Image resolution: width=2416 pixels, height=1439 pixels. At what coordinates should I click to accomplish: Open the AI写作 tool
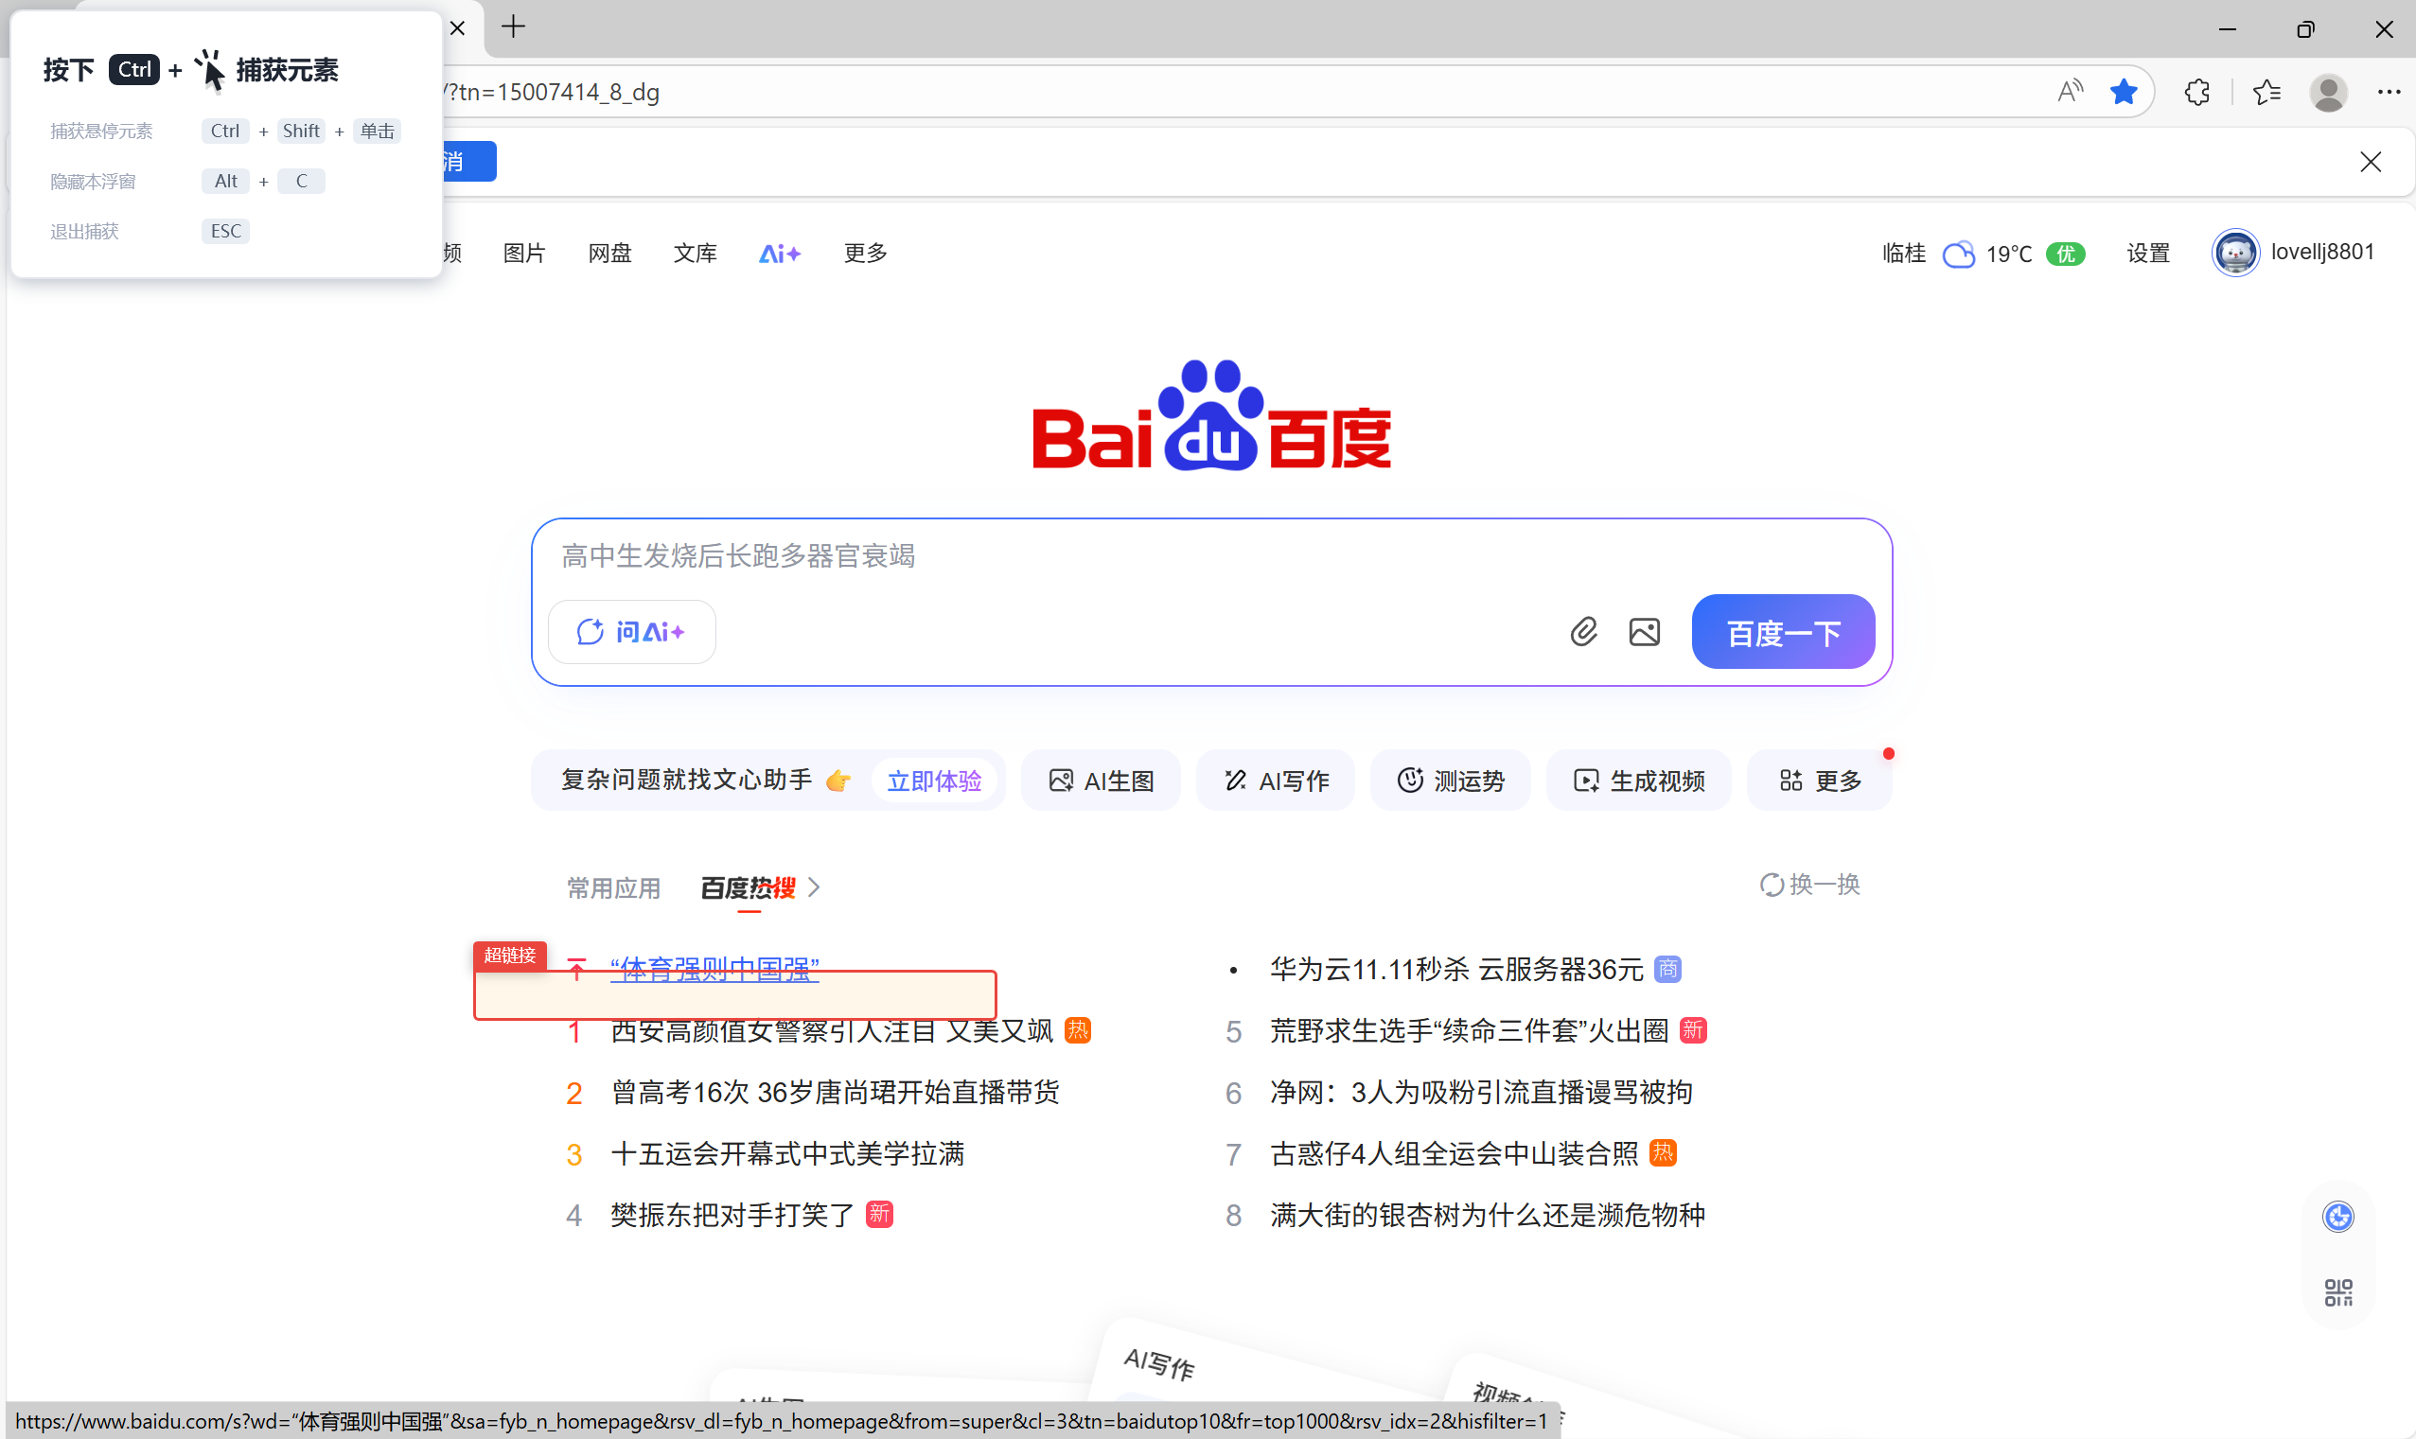(x=1277, y=781)
